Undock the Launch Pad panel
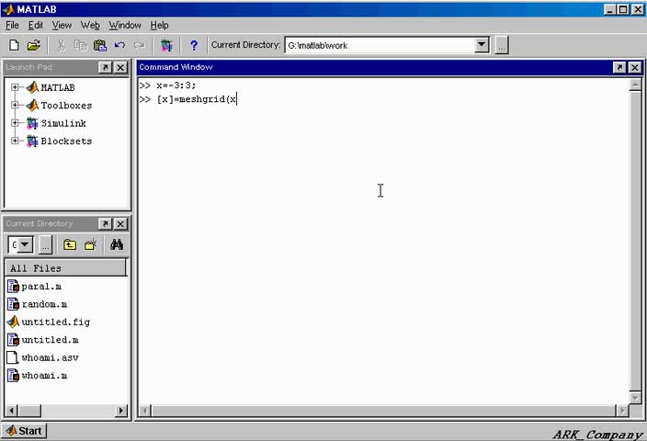 pyautogui.click(x=105, y=67)
